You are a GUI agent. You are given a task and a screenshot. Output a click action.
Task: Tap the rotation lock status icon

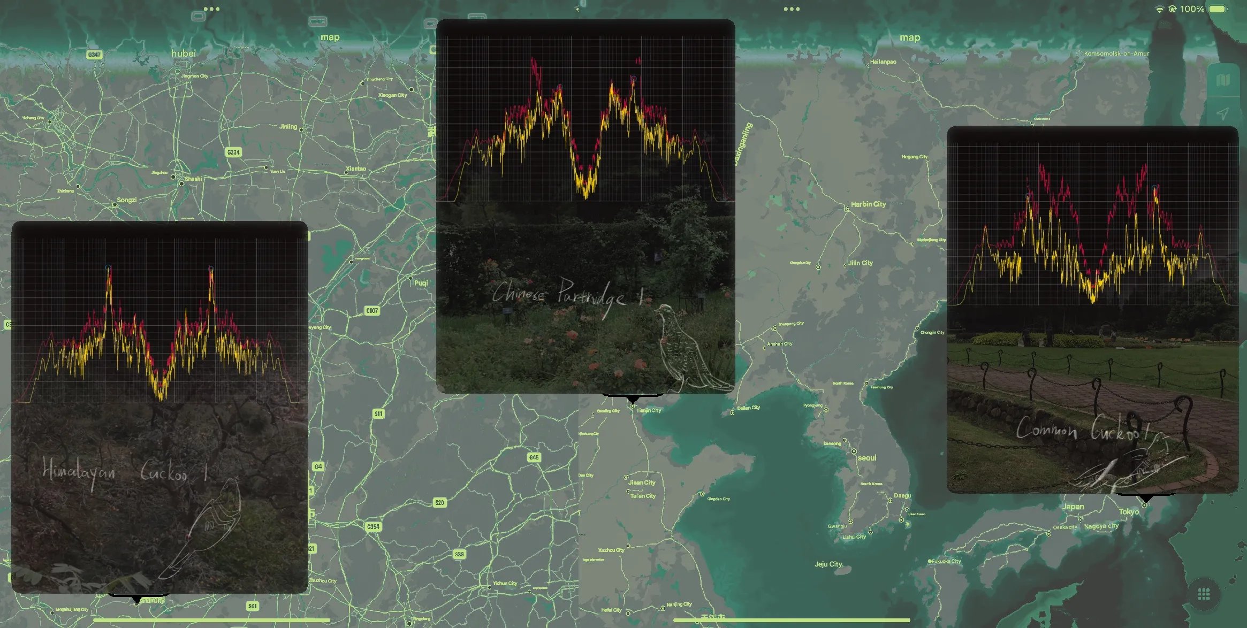click(1172, 9)
